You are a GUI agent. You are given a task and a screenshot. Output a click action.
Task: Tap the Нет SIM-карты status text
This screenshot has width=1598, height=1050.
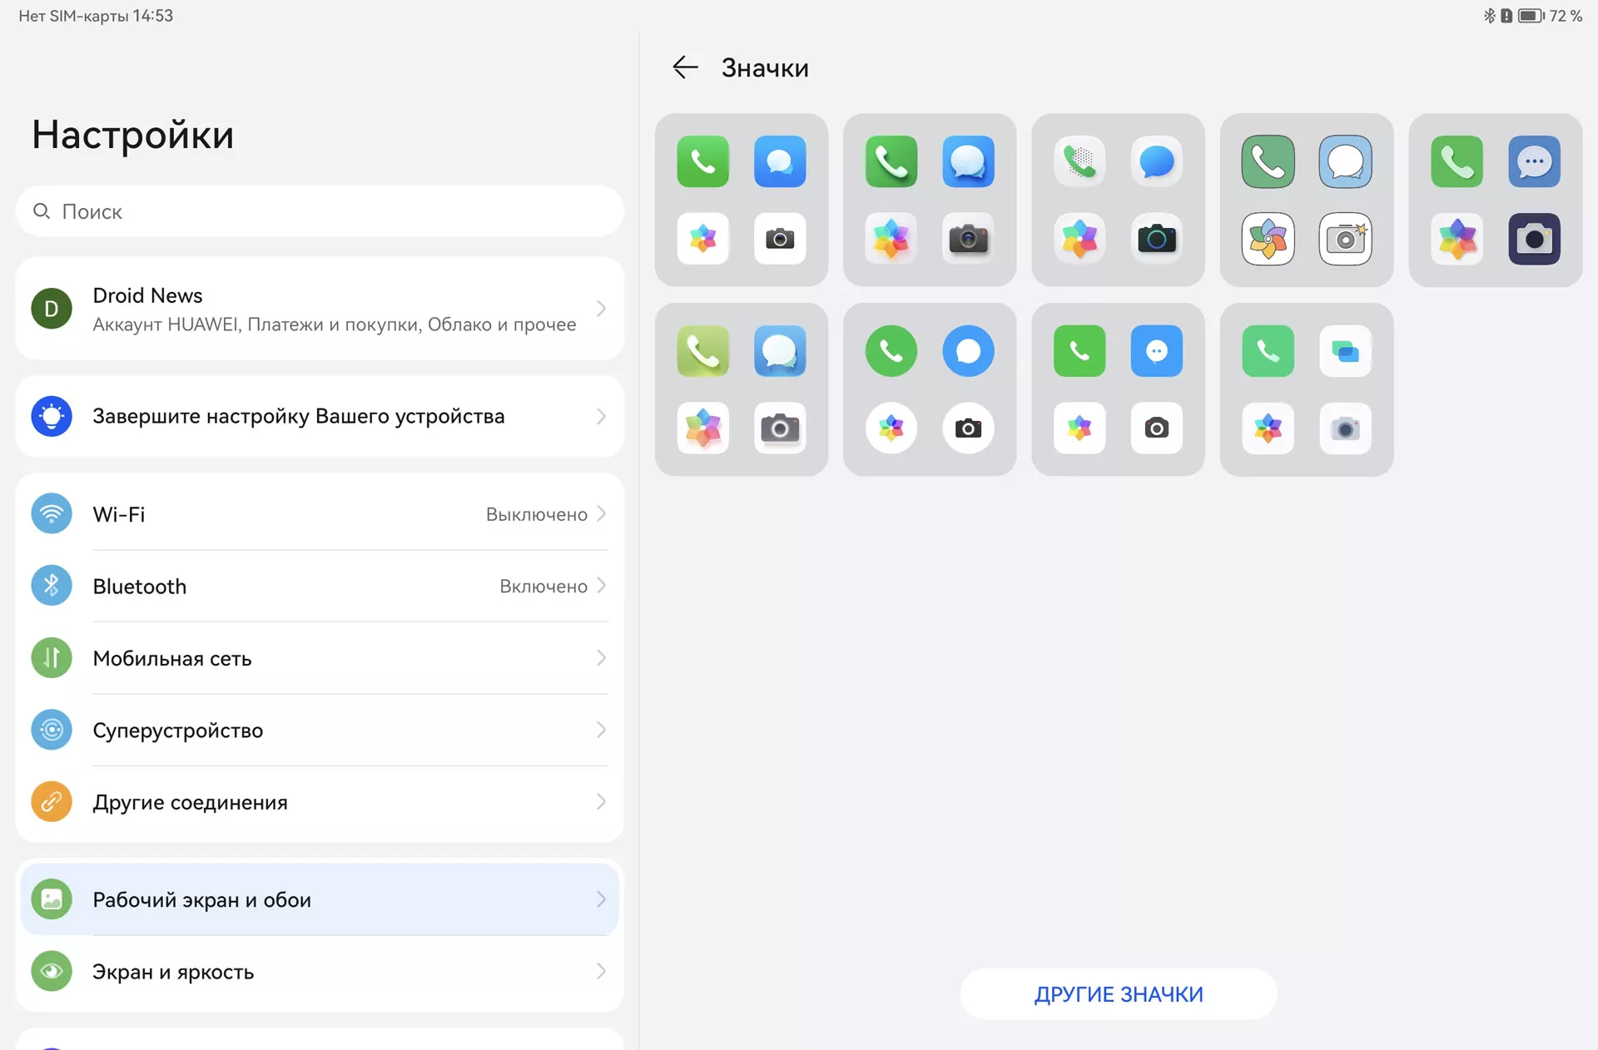73,16
